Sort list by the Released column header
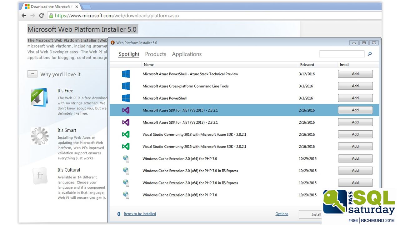The height and width of the screenshot is (225, 400). pos(307,65)
